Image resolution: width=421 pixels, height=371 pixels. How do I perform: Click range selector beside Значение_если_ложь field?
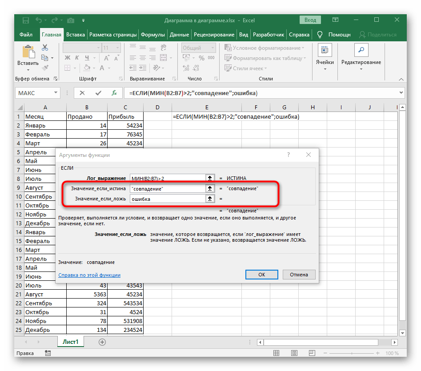pos(209,199)
